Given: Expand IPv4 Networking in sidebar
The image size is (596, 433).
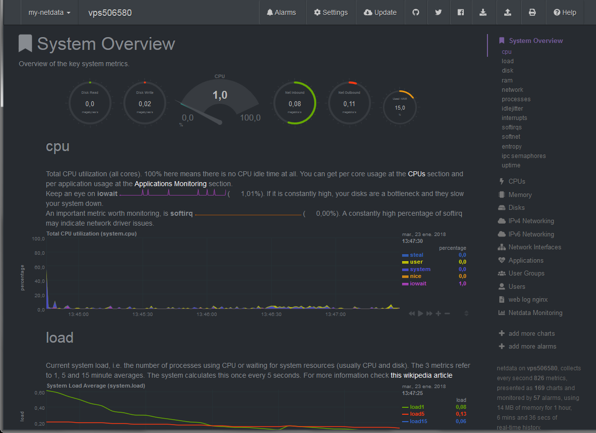Looking at the screenshot, I should [x=531, y=221].
